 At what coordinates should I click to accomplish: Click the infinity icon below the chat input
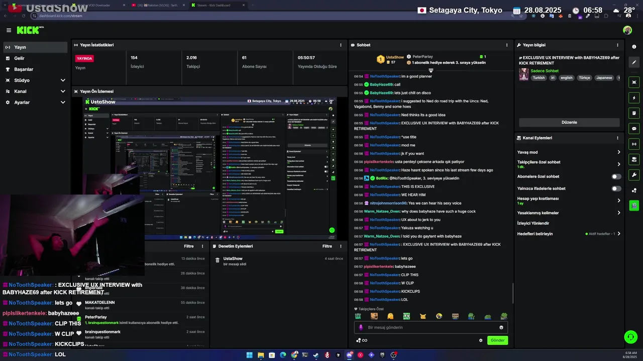pos(364,340)
